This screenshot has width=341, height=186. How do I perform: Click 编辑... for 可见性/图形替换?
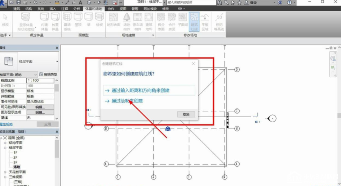(40, 107)
